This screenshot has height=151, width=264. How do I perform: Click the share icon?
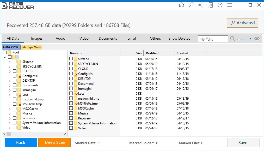tap(201, 5)
